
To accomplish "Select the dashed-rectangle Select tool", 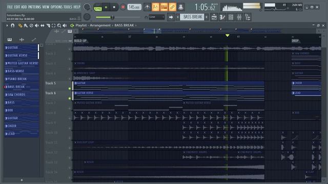I will click(x=53, y=26).
